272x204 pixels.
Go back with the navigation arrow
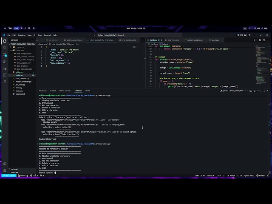(90, 35)
